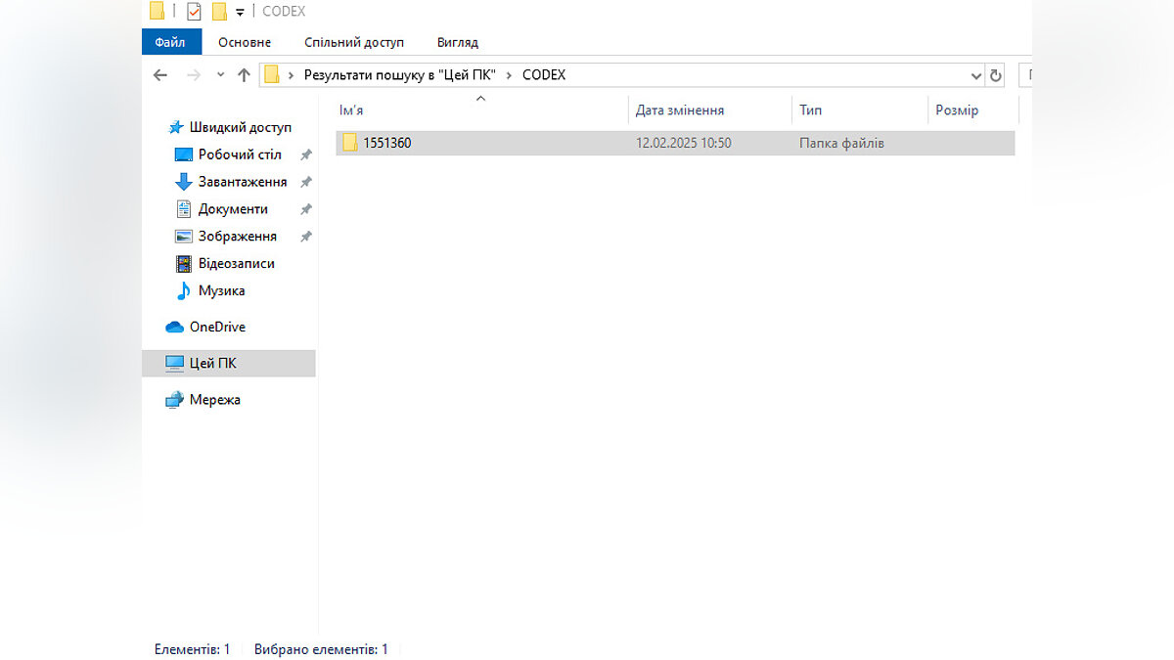
Task: Open the quick access toolbar customize dropdown
Action: point(240,13)
